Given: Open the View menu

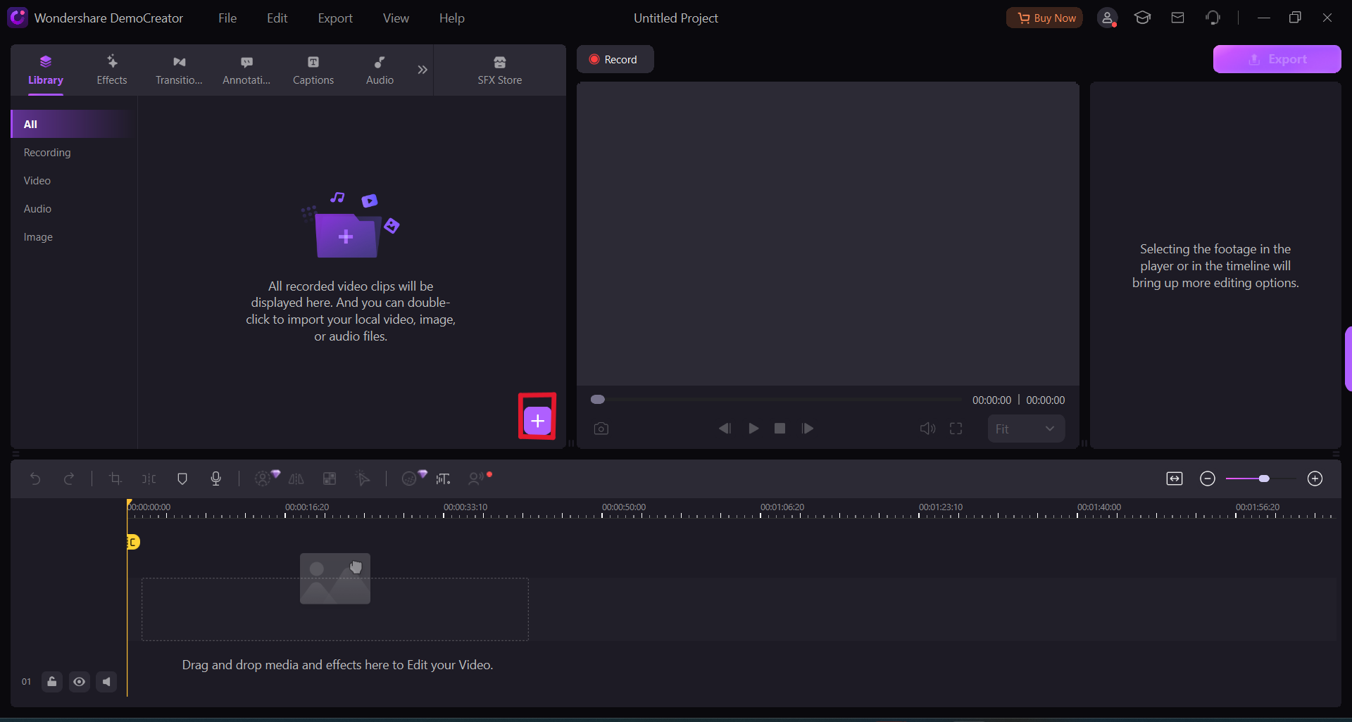Looking at the screenshot, I should point(396,18).
